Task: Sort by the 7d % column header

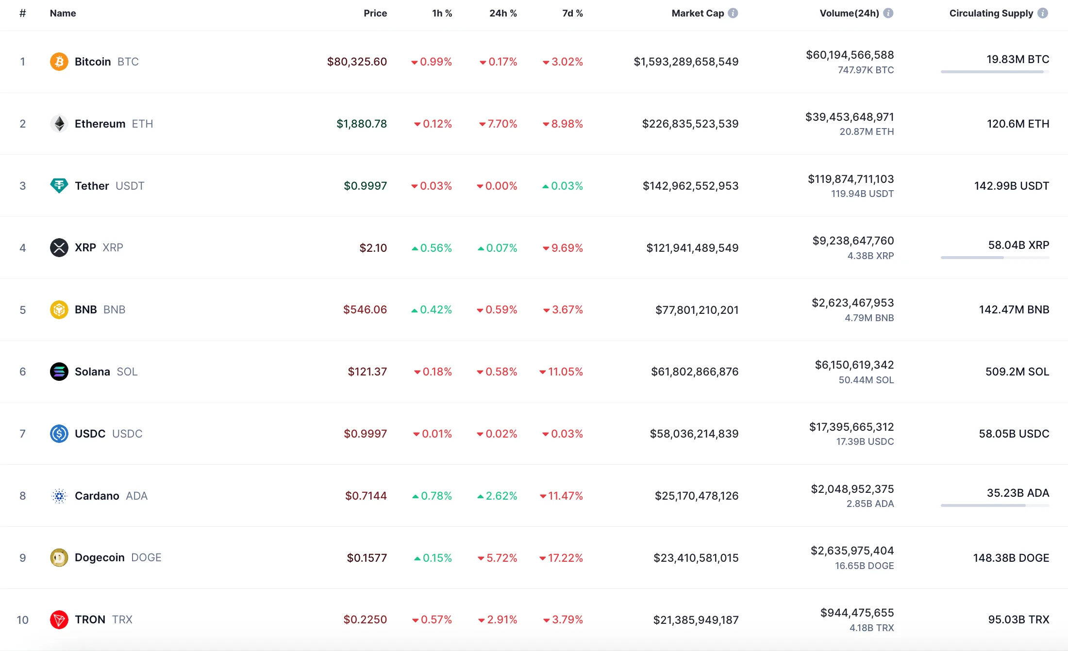Action: (572, 13)
